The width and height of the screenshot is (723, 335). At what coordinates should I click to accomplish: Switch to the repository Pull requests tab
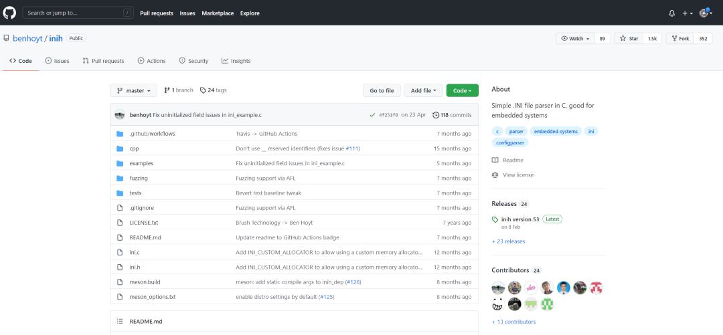click(103, 61)
